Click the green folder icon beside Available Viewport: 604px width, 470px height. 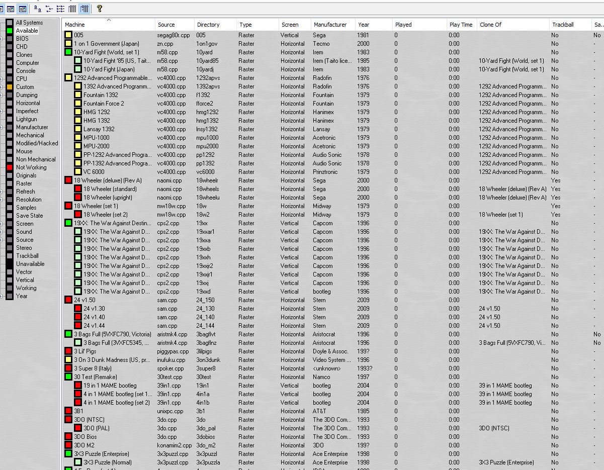click(10, 31)
